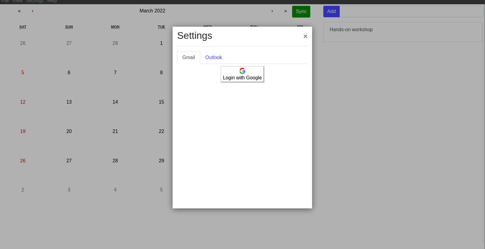The width and height of the screenshot is (485, 249).
Task: Select grayed-out April 2 in last row
Action: [x=23, y=190]
